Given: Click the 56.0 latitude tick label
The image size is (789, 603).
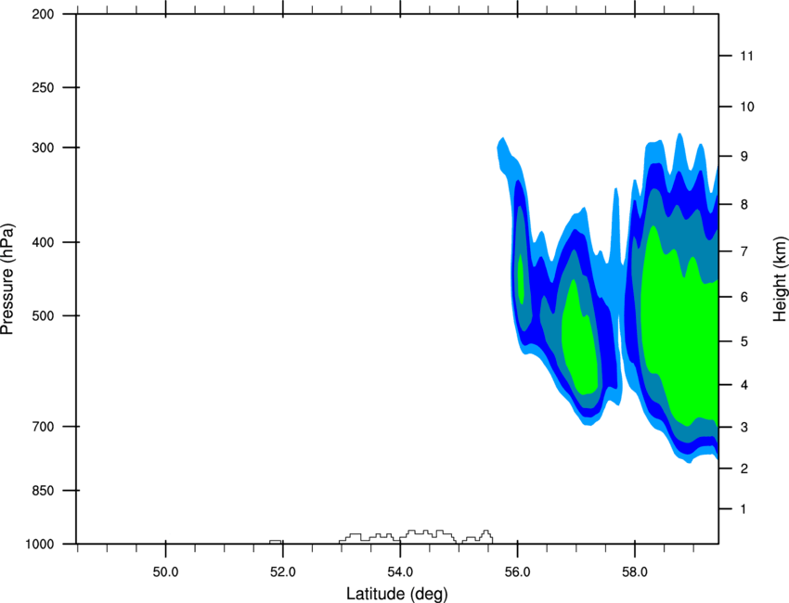Looking at the screenshot, I should click(517, 572).
